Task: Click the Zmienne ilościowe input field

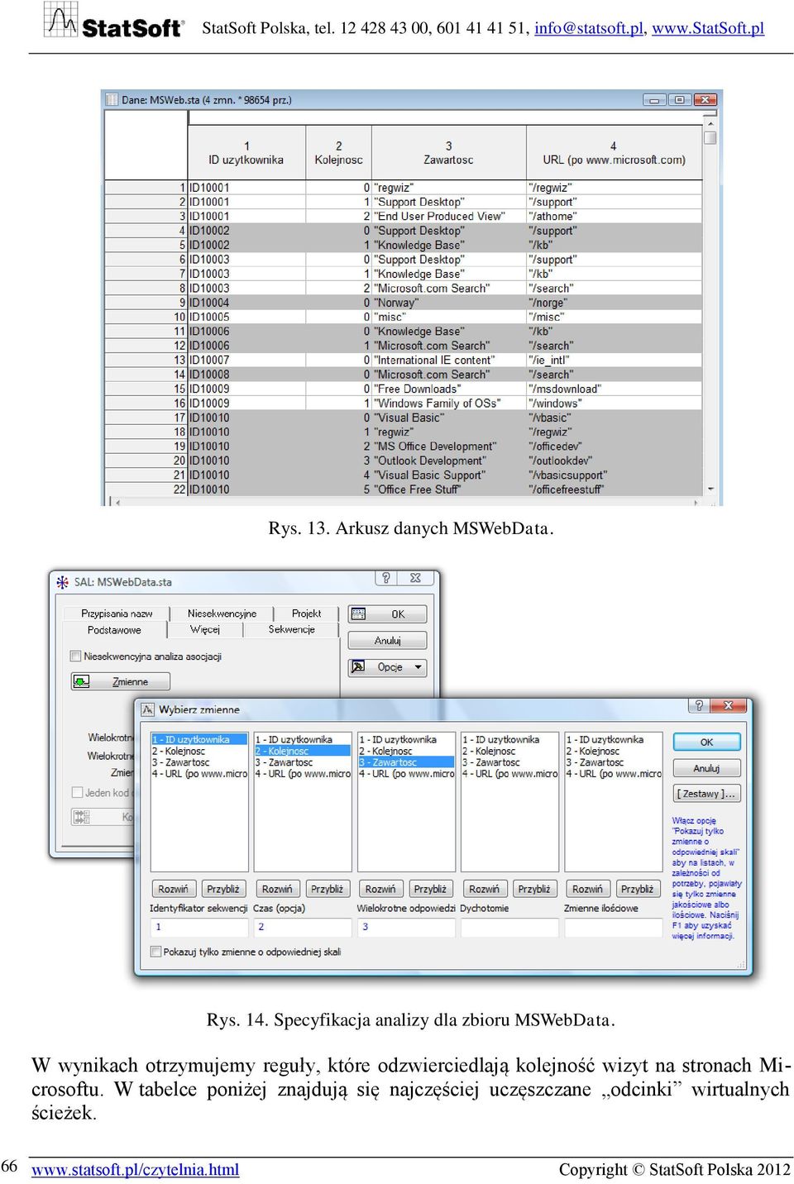Action: [613, 927]
